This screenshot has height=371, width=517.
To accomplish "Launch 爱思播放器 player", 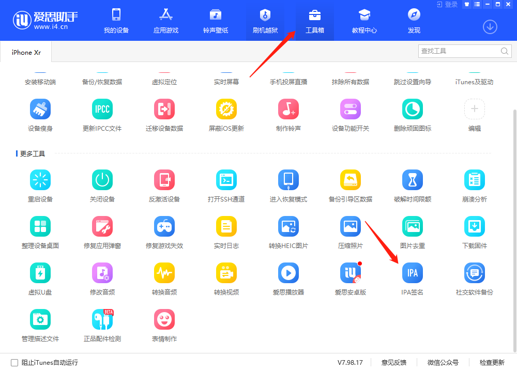I will 288,273.
